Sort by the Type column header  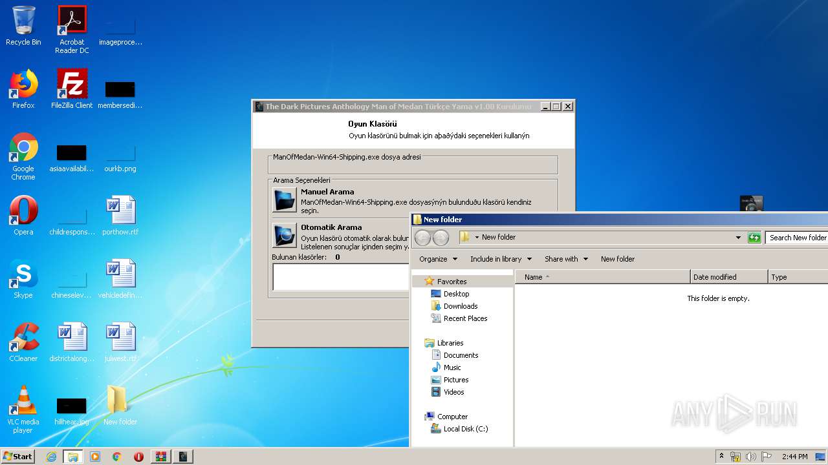(x=798, y=277)
